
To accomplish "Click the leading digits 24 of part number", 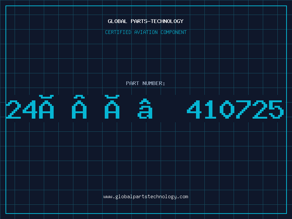I will pos(22,109).
